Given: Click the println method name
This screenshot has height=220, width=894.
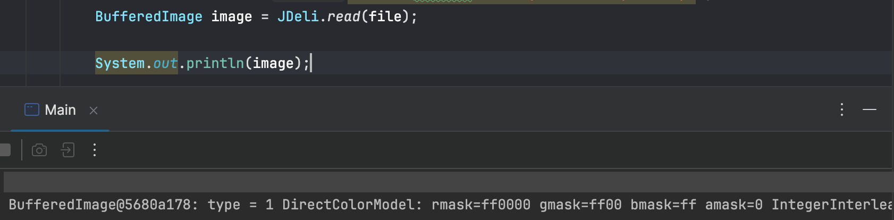Looking at the screenshot, I should pyautogui.click(x=215, y=64).
